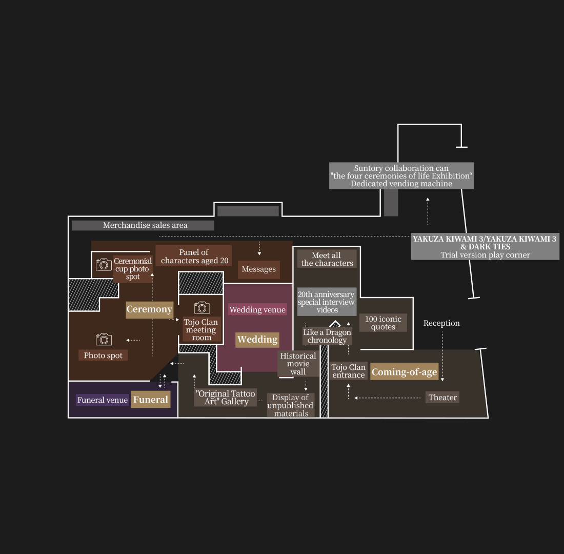
Task: Open the Suntory collaboration vending machine label
Action: point(401,176)
